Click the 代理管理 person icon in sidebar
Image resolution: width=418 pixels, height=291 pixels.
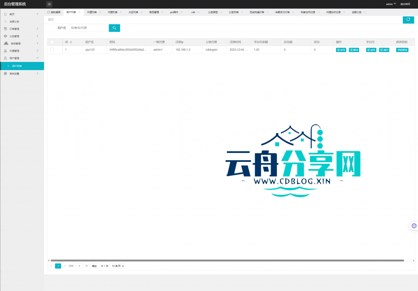[5, 51]
